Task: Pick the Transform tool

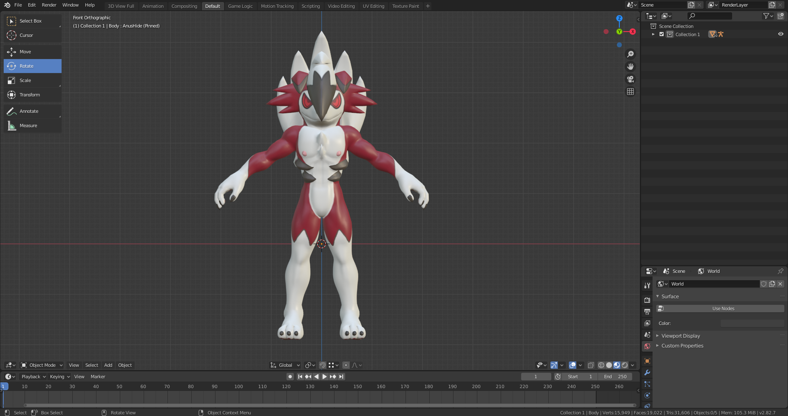Action: tap(32, 95)
